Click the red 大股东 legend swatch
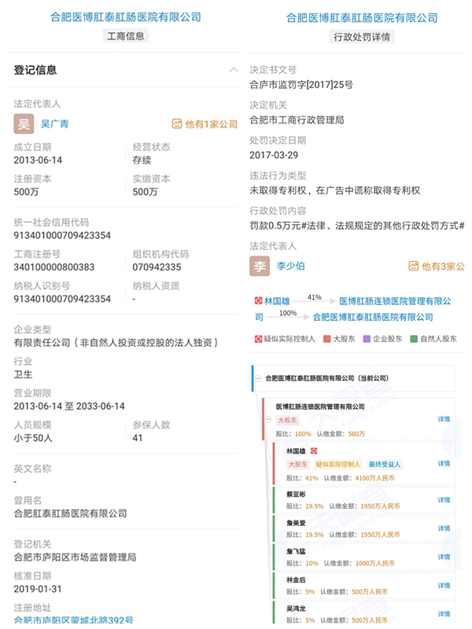 pyautogui.click(x=326, y=339)
